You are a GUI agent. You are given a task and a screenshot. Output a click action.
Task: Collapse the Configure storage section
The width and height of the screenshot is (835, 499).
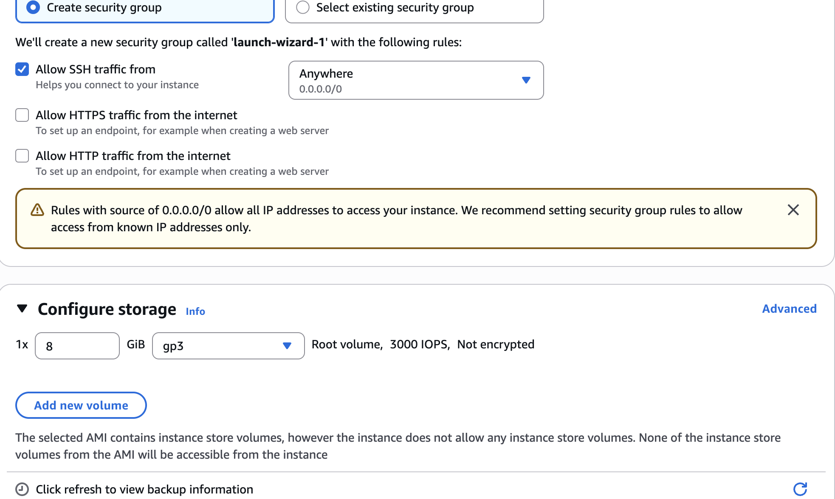[22, 308]
